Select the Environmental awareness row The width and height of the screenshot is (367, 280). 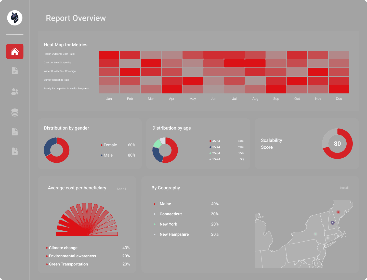click(88, 256)
